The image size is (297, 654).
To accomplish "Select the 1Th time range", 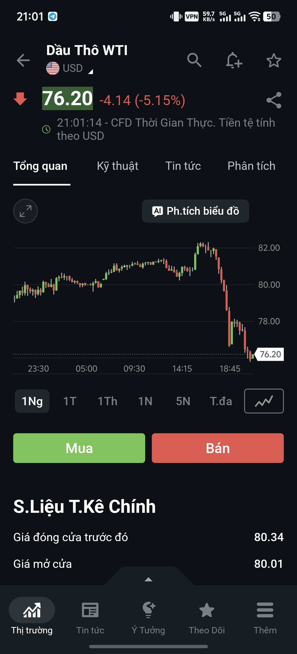I will [108, 401].
